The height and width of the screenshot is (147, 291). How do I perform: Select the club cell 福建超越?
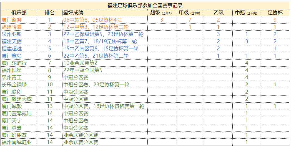coord(19,48)
